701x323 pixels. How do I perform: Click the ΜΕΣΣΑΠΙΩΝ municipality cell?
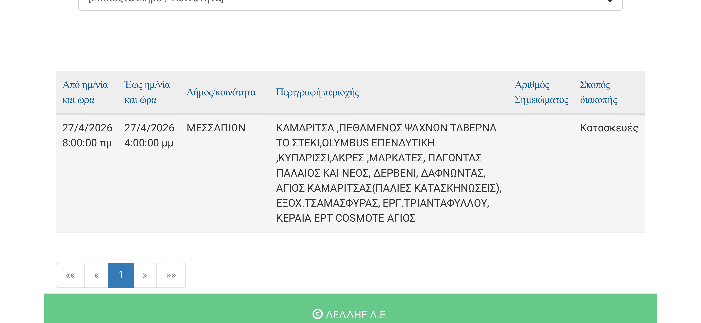(x=216, y=128)
